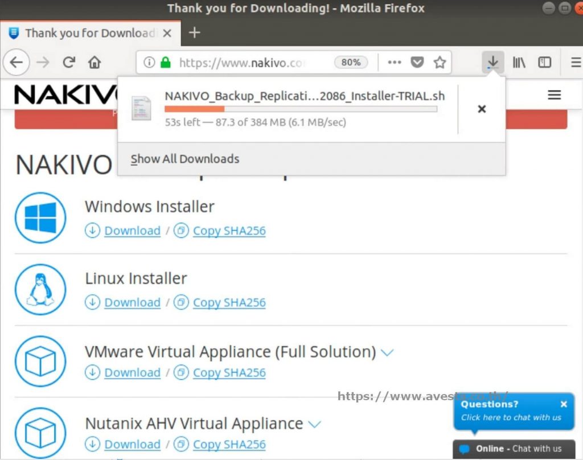
Task: Click the Forward navigation arrow
Action: (x=43, y=62)
